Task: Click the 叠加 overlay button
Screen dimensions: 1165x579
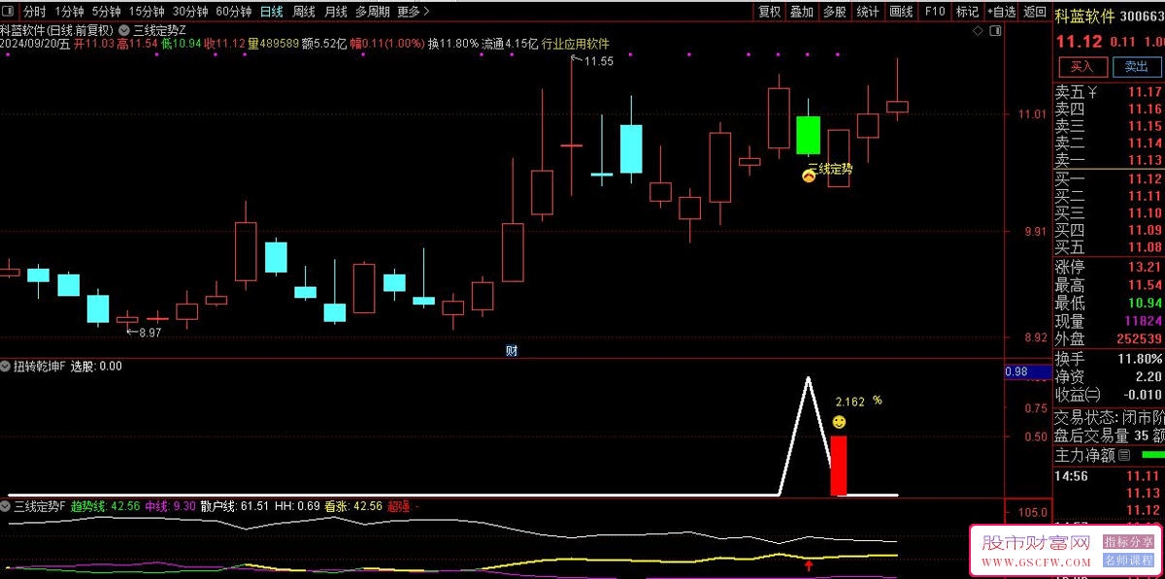Action: pyautogui.click(x=802, y=12)
